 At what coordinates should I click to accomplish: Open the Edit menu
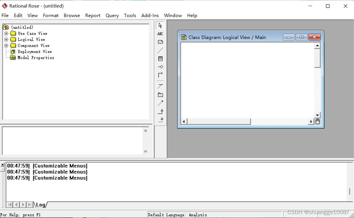pyautogui.click(x=18, y=15)
